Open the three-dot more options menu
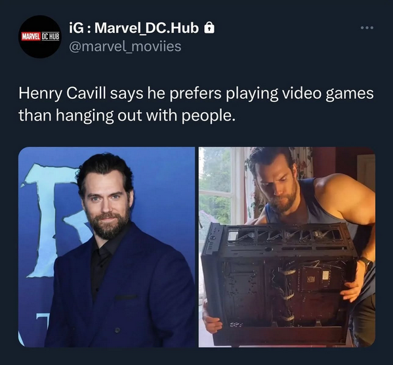This screenshot has width=393, height=365. 367,28
